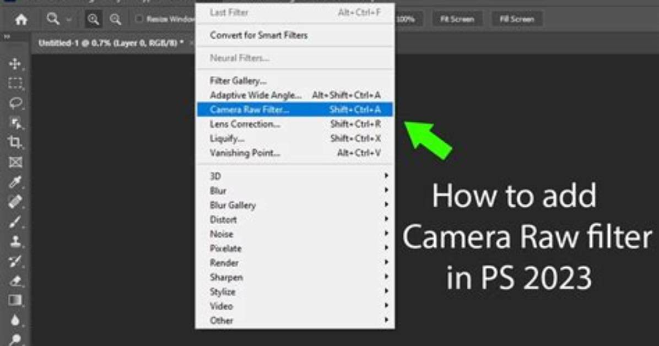This screenshot has width=659, height=346.
Task: Click the Home icon in options bar
Action: (x=21, y=19)
